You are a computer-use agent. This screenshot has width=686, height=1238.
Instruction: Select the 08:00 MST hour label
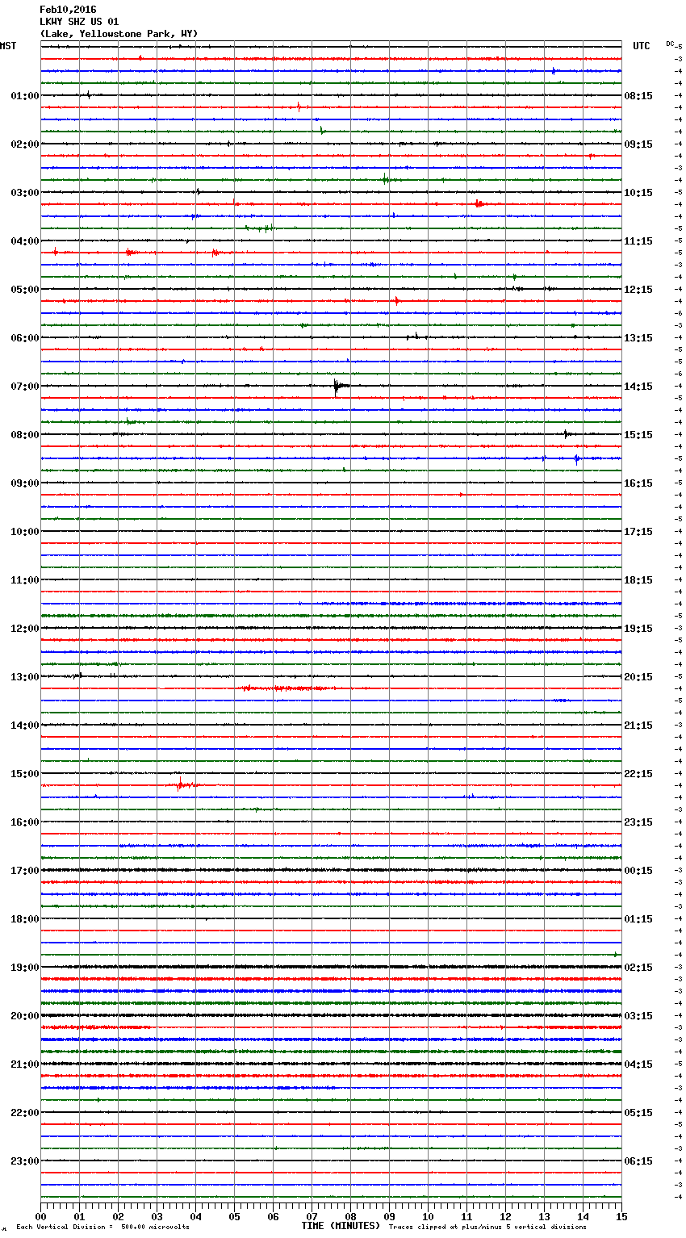(25, 435)
